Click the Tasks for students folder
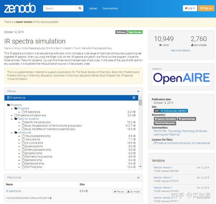This screenshot has height=204, width=216. point(28,119)
